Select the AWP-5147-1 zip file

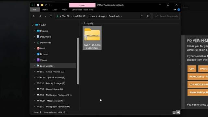[92, 38]
